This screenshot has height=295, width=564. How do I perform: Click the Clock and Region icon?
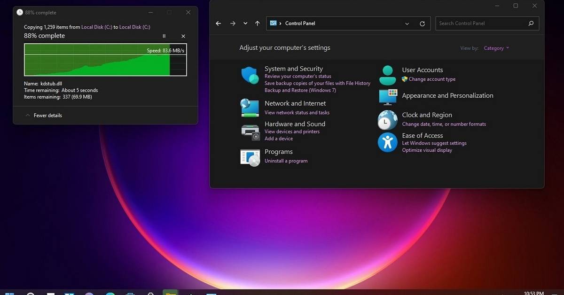(387, 120)
